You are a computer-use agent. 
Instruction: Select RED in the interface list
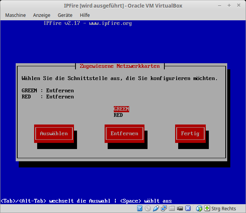point(118,115)
